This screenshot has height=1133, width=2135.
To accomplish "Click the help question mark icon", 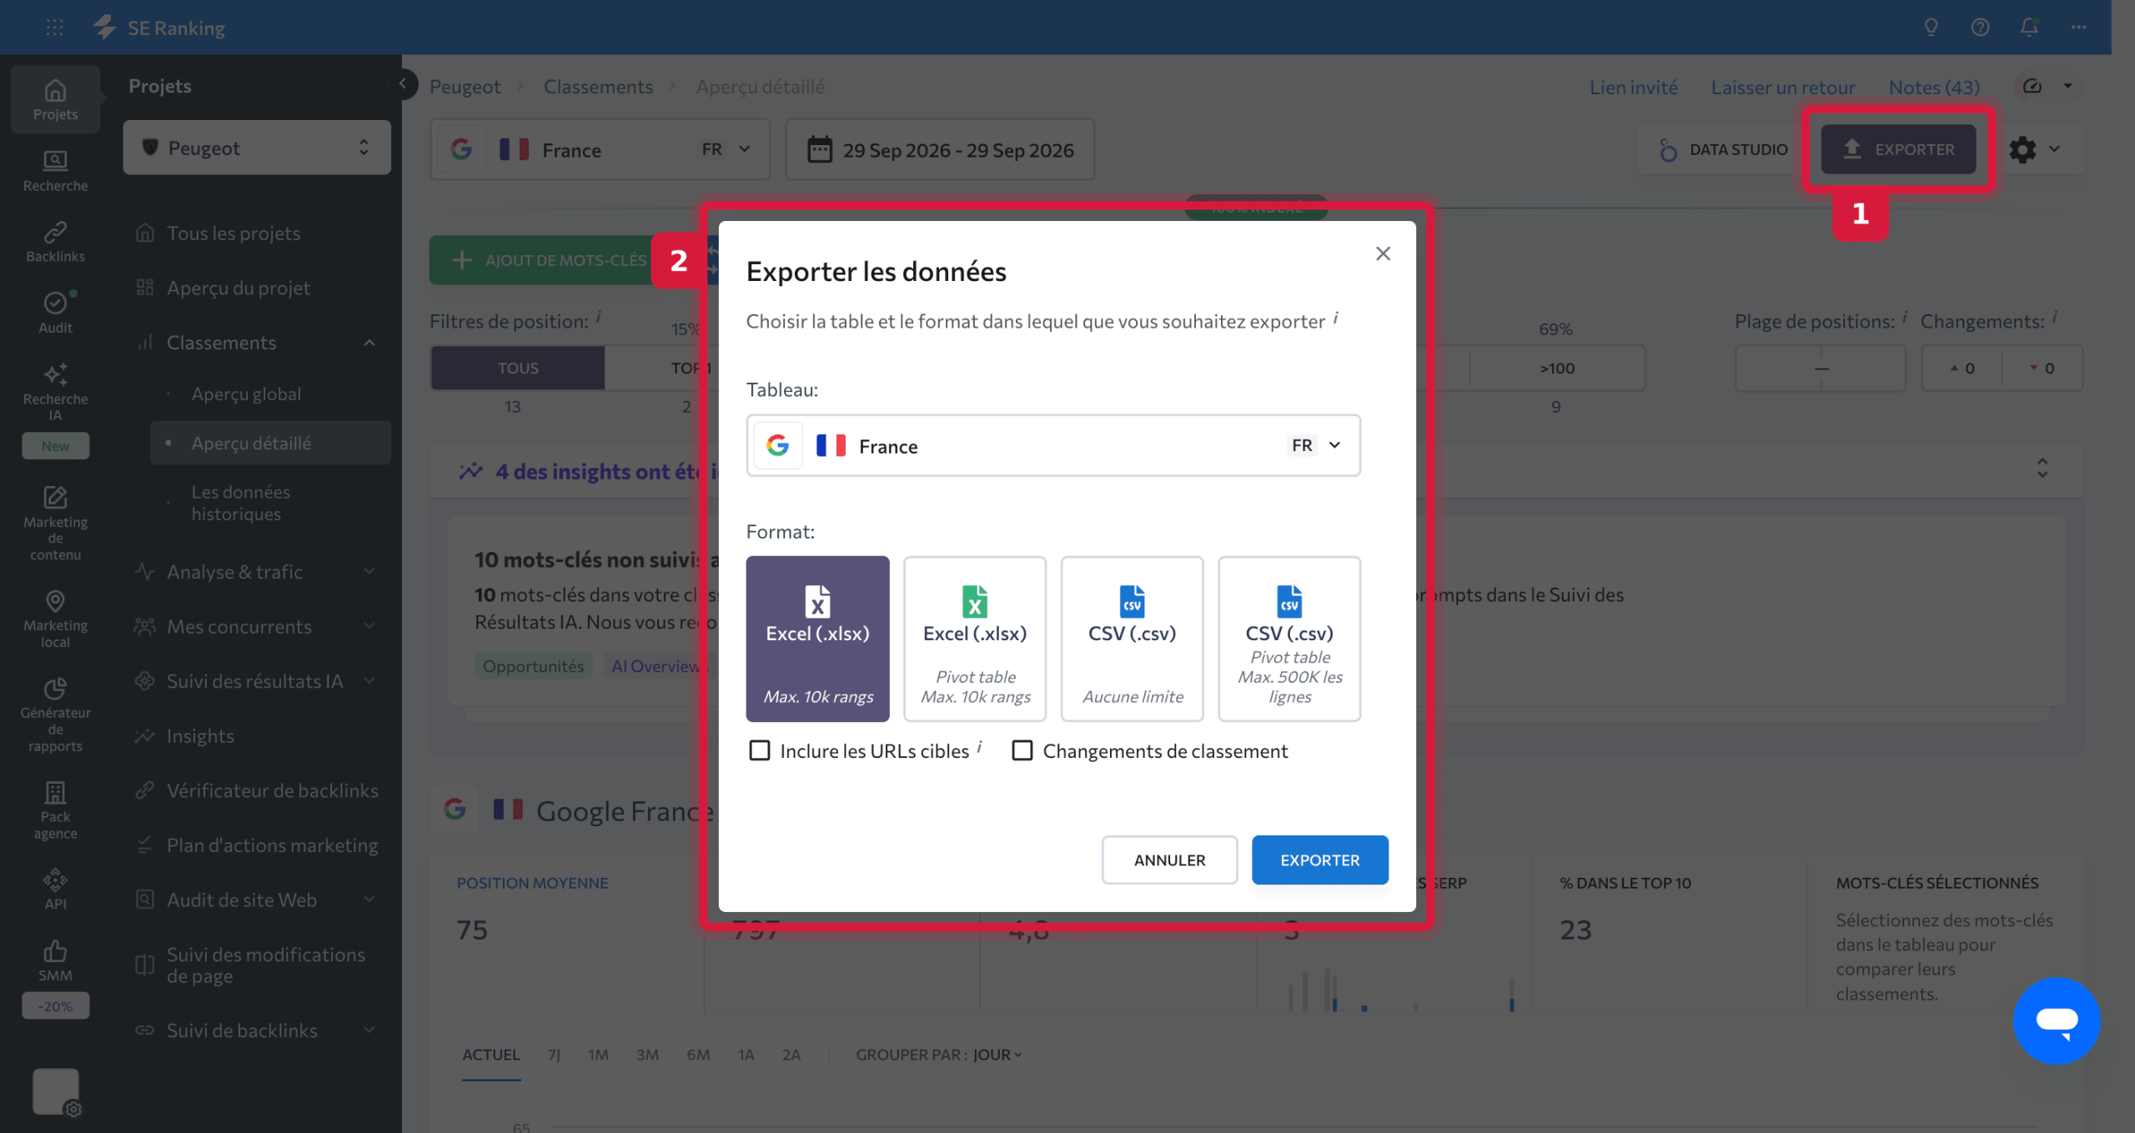I will point(1980,28).
